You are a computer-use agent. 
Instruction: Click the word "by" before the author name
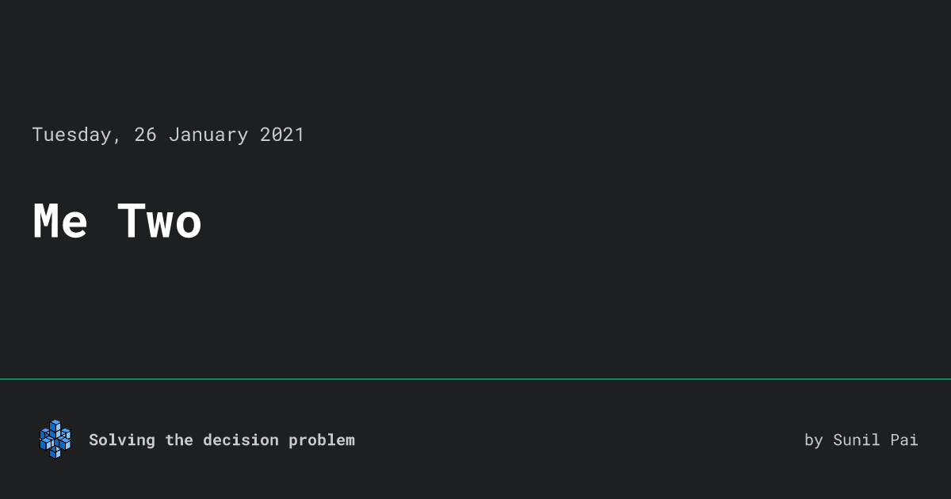814,440
